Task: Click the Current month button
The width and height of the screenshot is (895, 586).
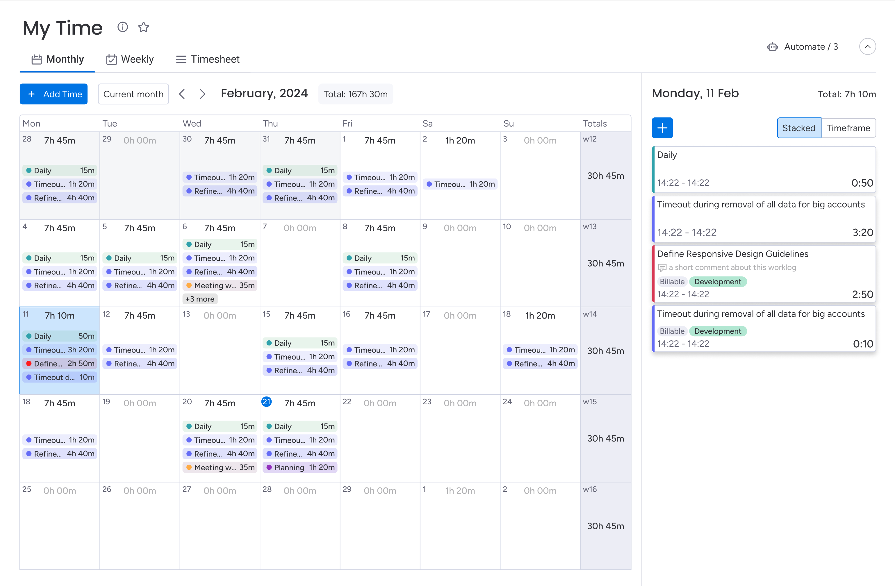Action: (133, 94)
